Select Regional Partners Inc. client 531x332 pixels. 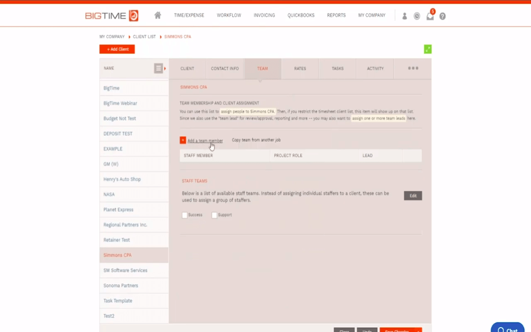point(134,225)
